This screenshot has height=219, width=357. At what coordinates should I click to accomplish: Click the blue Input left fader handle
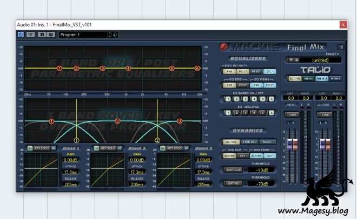289,145
